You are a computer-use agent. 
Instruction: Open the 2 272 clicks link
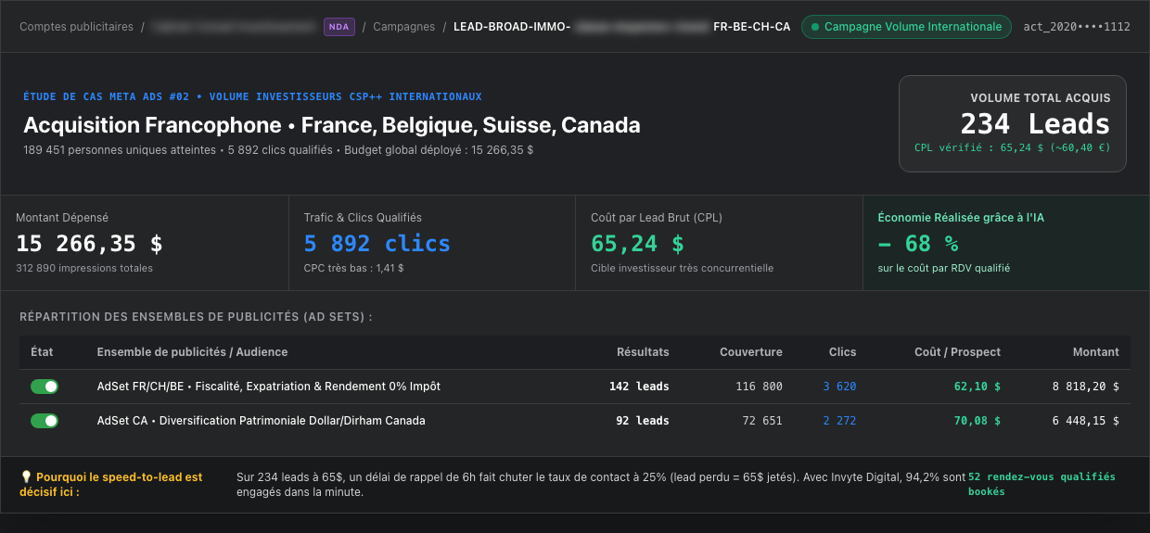pos(839,421)
